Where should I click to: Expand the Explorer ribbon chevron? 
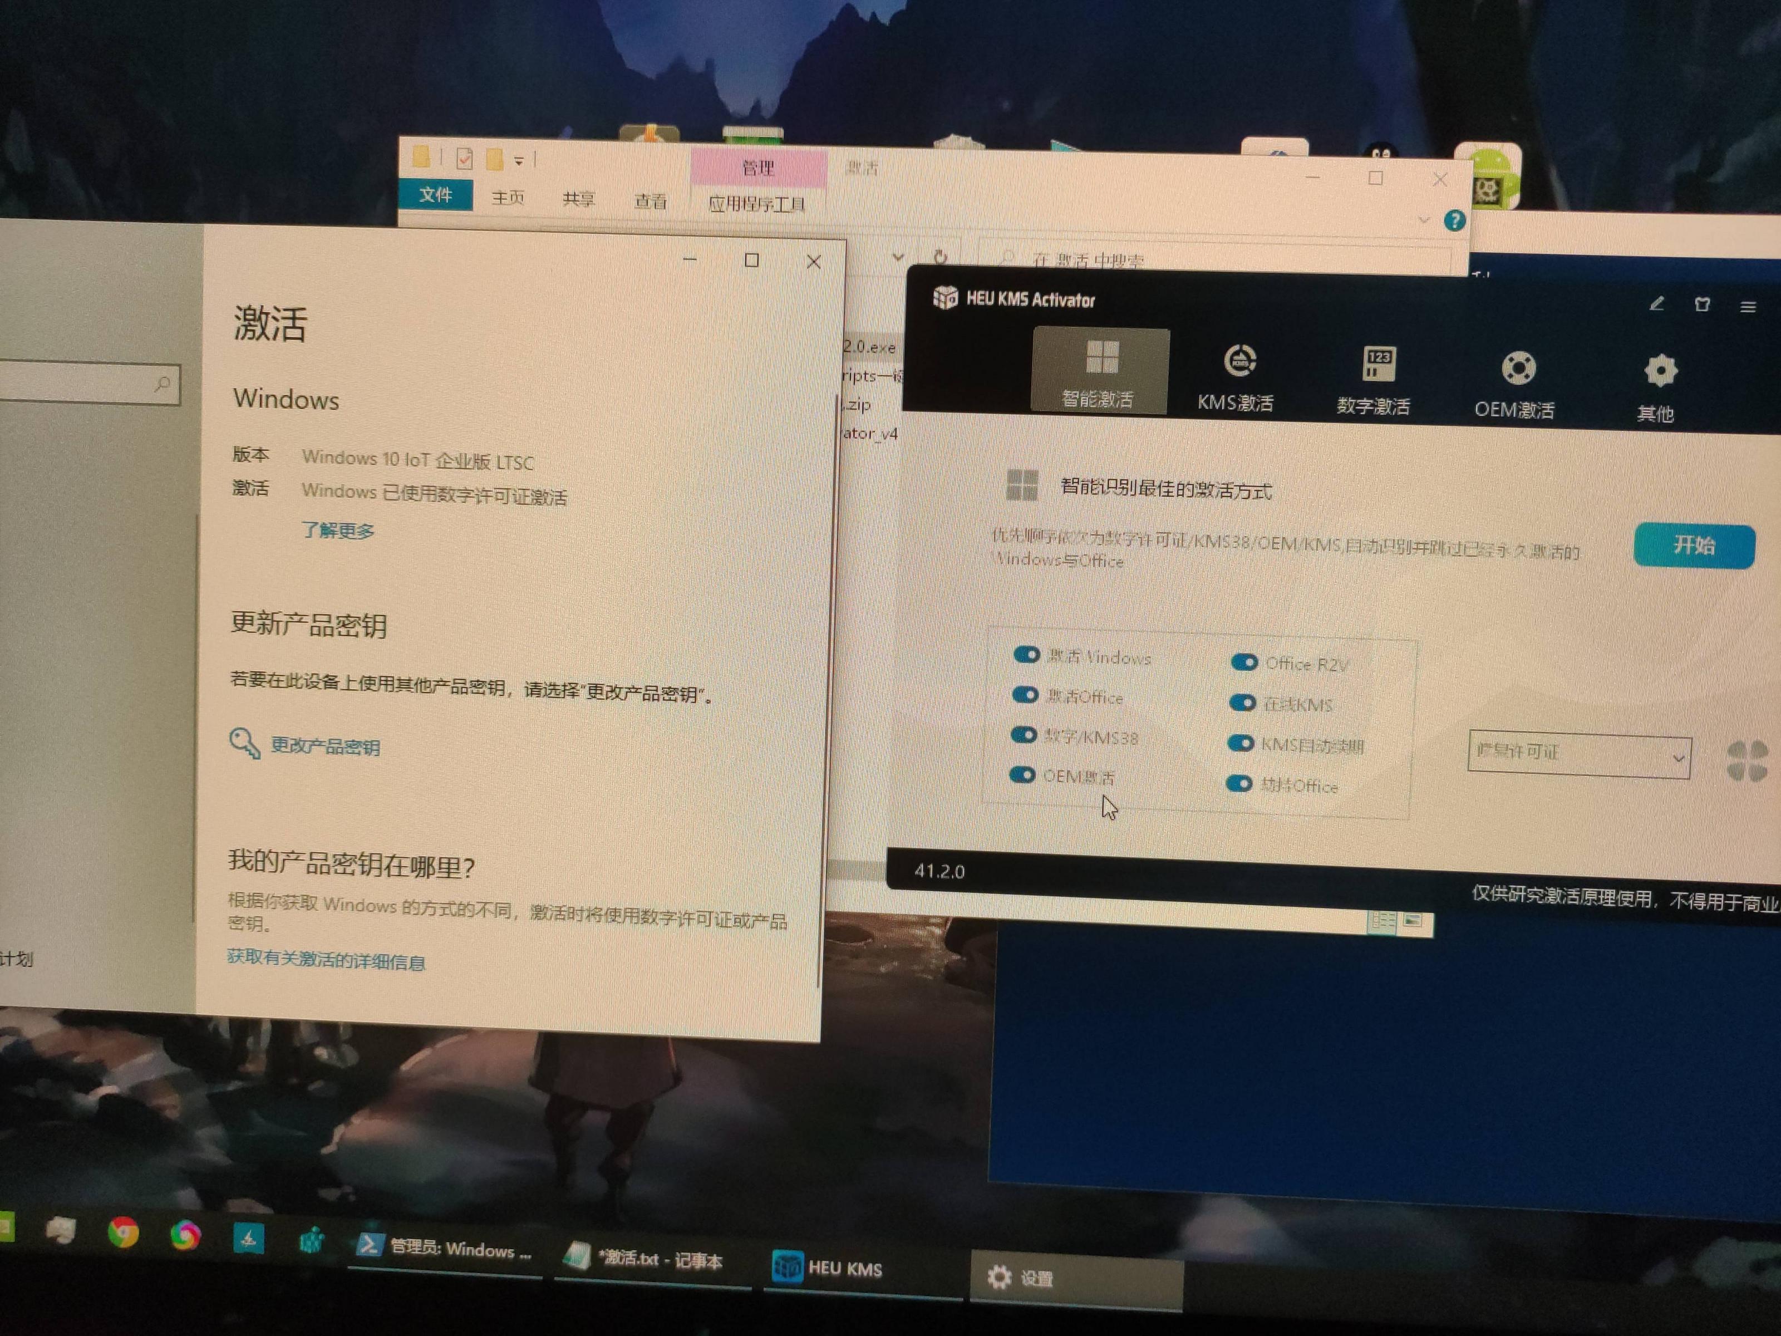pyautogui.click(x=1424, y=220)
